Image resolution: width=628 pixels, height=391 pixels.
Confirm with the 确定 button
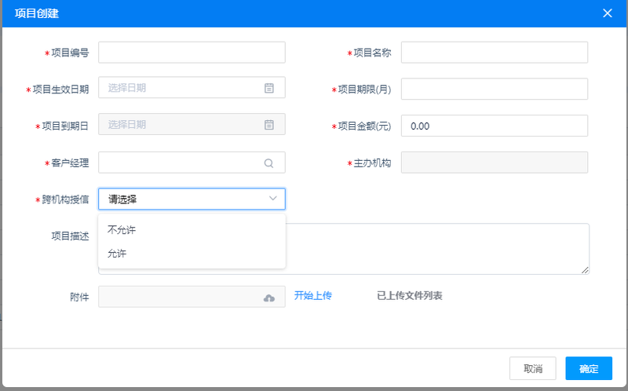(x=589, y=368)
